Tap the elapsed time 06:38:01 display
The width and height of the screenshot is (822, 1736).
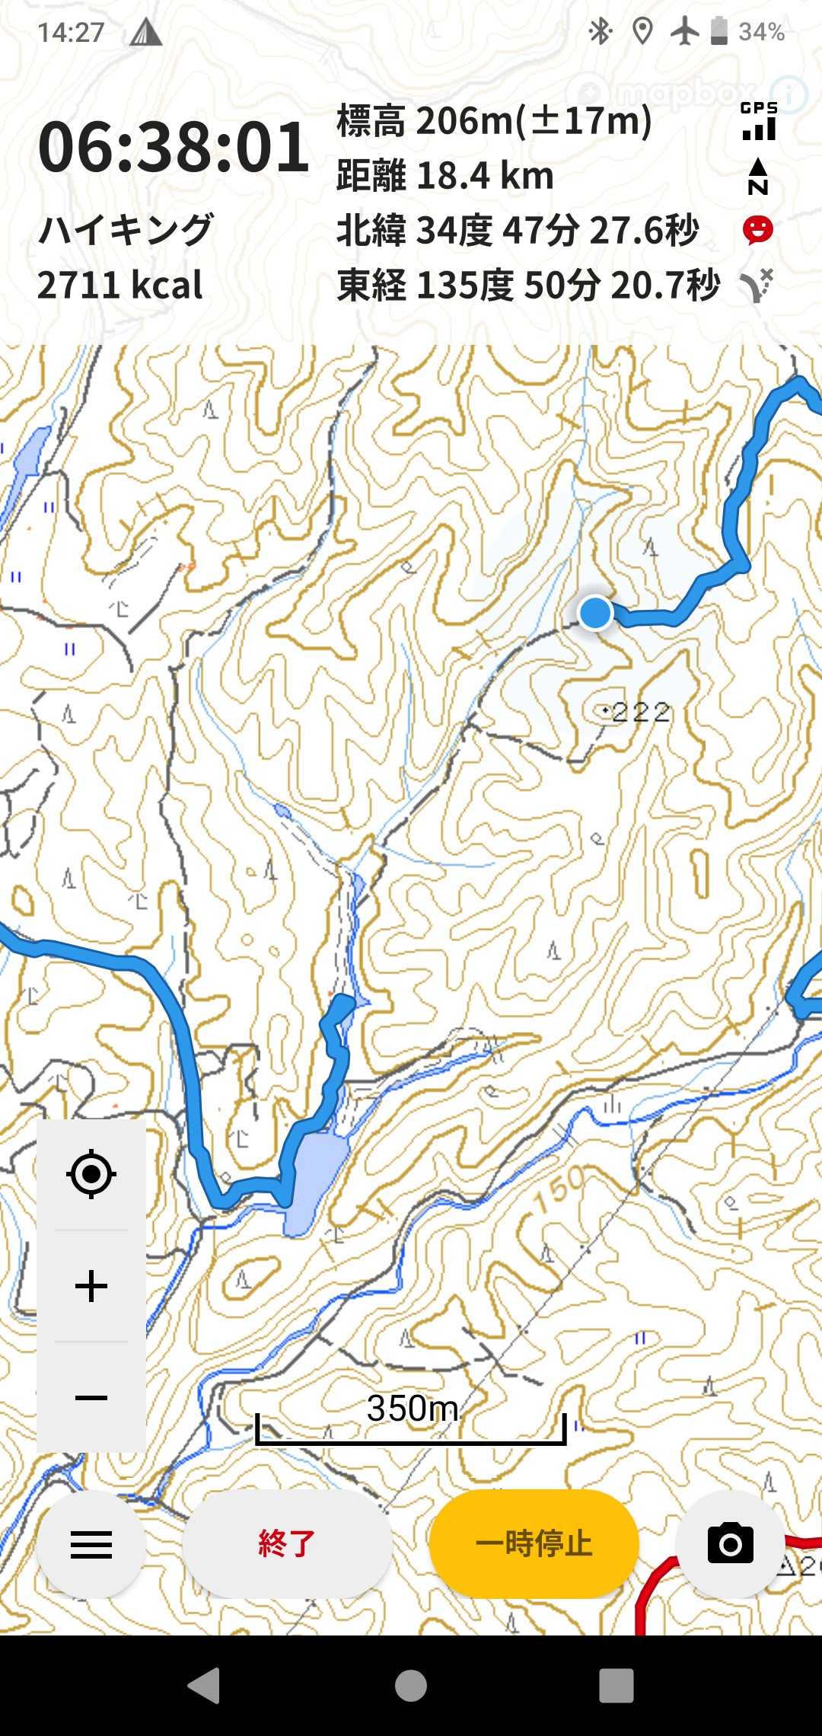174,147
